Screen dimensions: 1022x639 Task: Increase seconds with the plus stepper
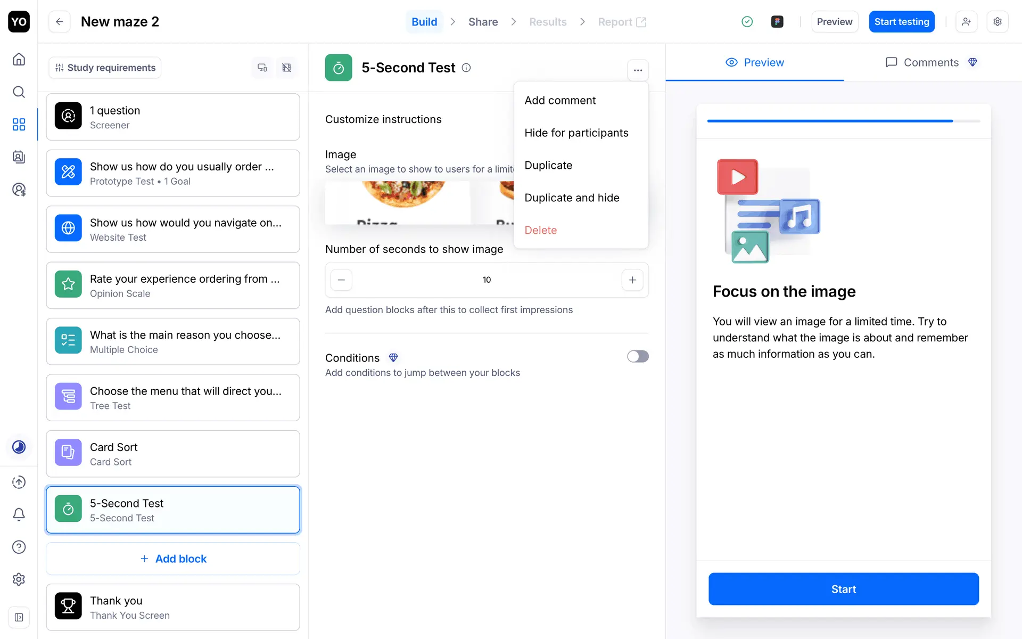pos(632,280)
